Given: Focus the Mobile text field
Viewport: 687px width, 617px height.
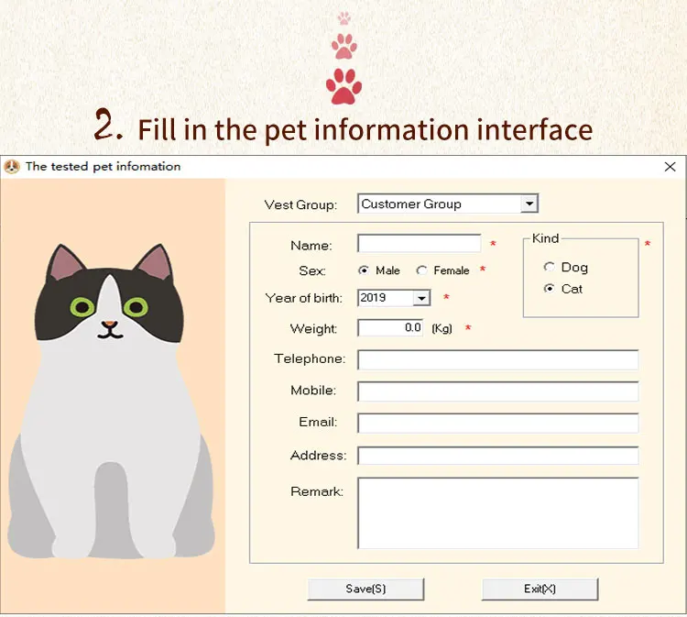Looking at the screenshot, I should pos(497,391).
